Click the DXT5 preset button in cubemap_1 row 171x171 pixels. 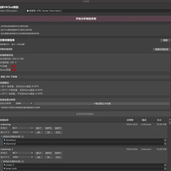coord(48,153)
